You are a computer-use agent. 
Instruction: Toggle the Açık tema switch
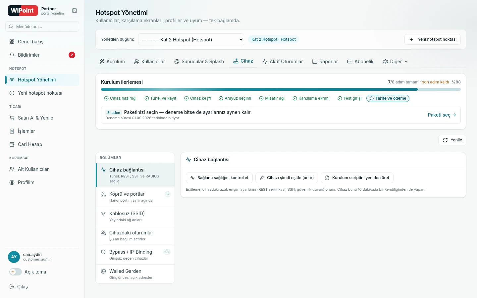[x=15, y=272]
